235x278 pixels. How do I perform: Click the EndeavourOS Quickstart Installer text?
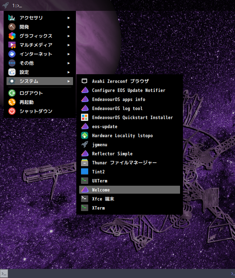pyautogui.click(x=132, y=118)
